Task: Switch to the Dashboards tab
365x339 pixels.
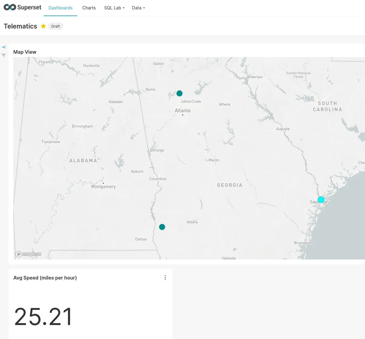Action: [x=61, y=8]
